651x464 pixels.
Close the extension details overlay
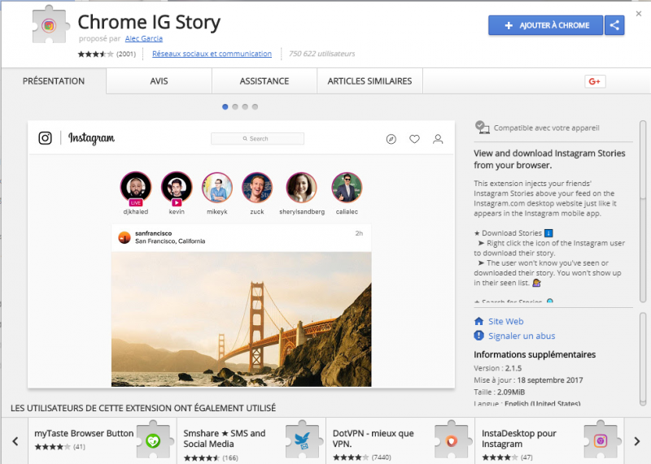tap(639, 14)
